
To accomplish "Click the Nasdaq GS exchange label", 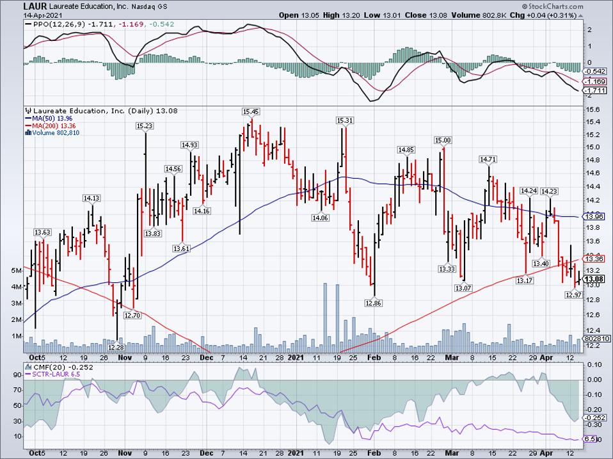I will 148,6.
